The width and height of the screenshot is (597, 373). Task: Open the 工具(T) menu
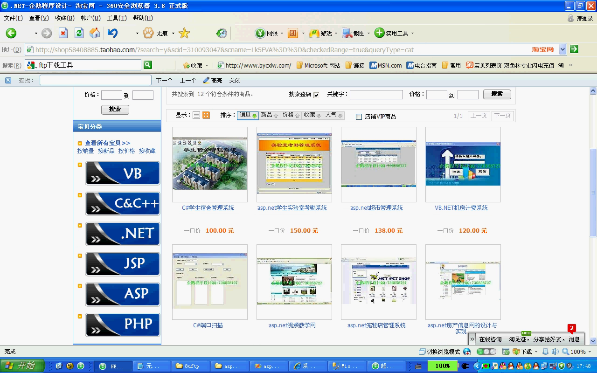pos(117,18)
